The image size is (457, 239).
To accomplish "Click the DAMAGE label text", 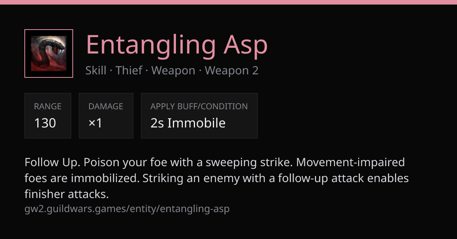I will pyautogui.click(x=106, y=107).
